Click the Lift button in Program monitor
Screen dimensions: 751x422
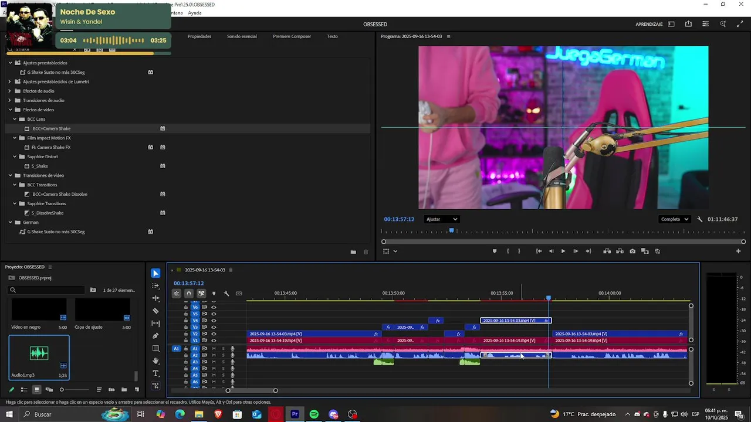click(x=607, y=251)
